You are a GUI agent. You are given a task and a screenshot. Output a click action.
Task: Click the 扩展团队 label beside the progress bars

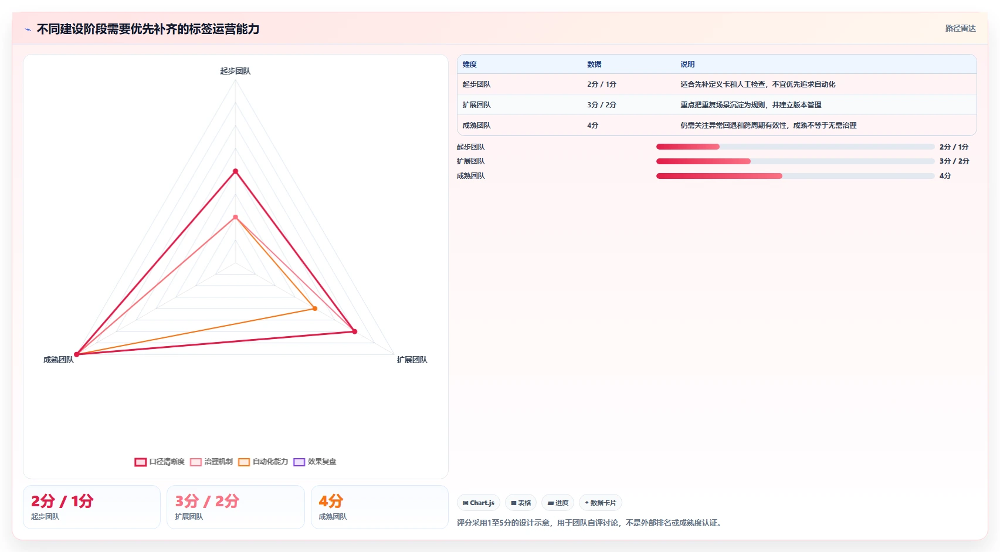471,161
